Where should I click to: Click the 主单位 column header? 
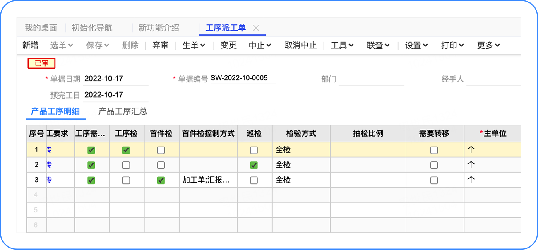pyautogui.click(x=492, y=133)
